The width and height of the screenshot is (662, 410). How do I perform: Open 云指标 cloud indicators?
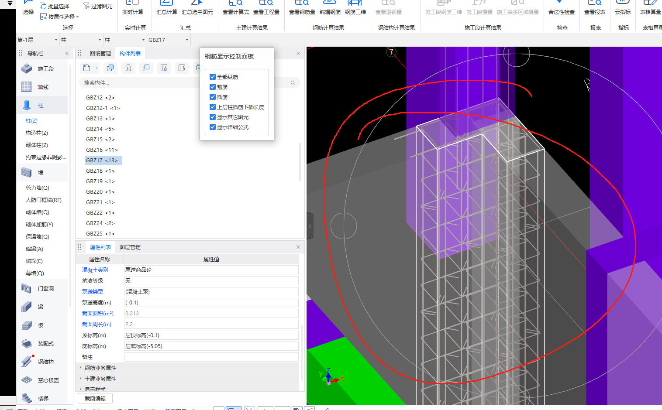click(x=623, y=8)
